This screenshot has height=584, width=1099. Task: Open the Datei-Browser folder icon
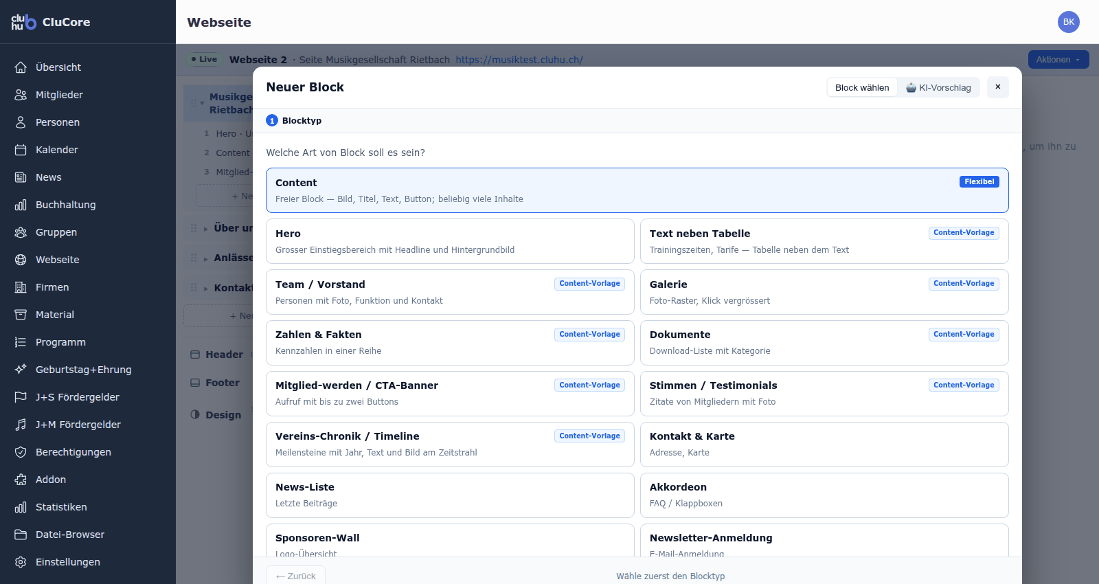(21, 535)
